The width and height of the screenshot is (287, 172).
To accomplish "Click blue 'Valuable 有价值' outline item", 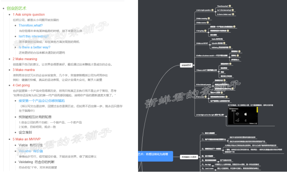I will point(31,151).
